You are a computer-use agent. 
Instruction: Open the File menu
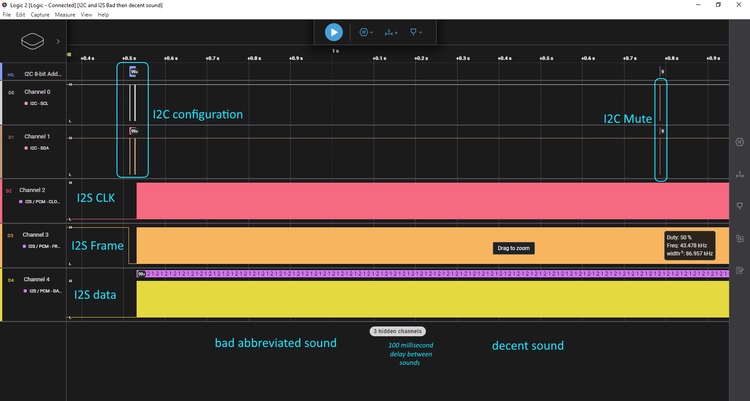click(x=7, y=15)
